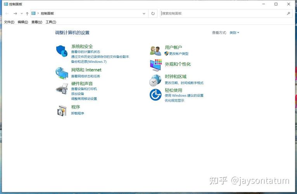
Task: Click 卸载程序 link
Action: 78,113
